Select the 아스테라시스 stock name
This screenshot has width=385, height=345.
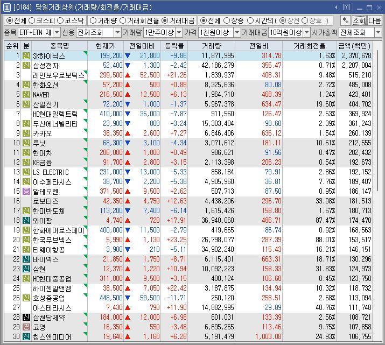(x=52, y=308)
